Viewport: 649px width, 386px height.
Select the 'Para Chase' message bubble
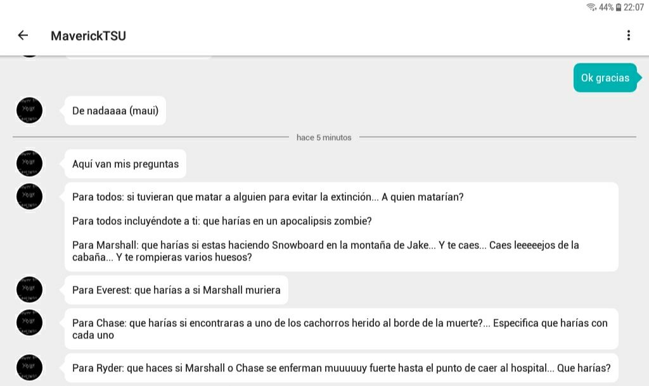[342, 329]
